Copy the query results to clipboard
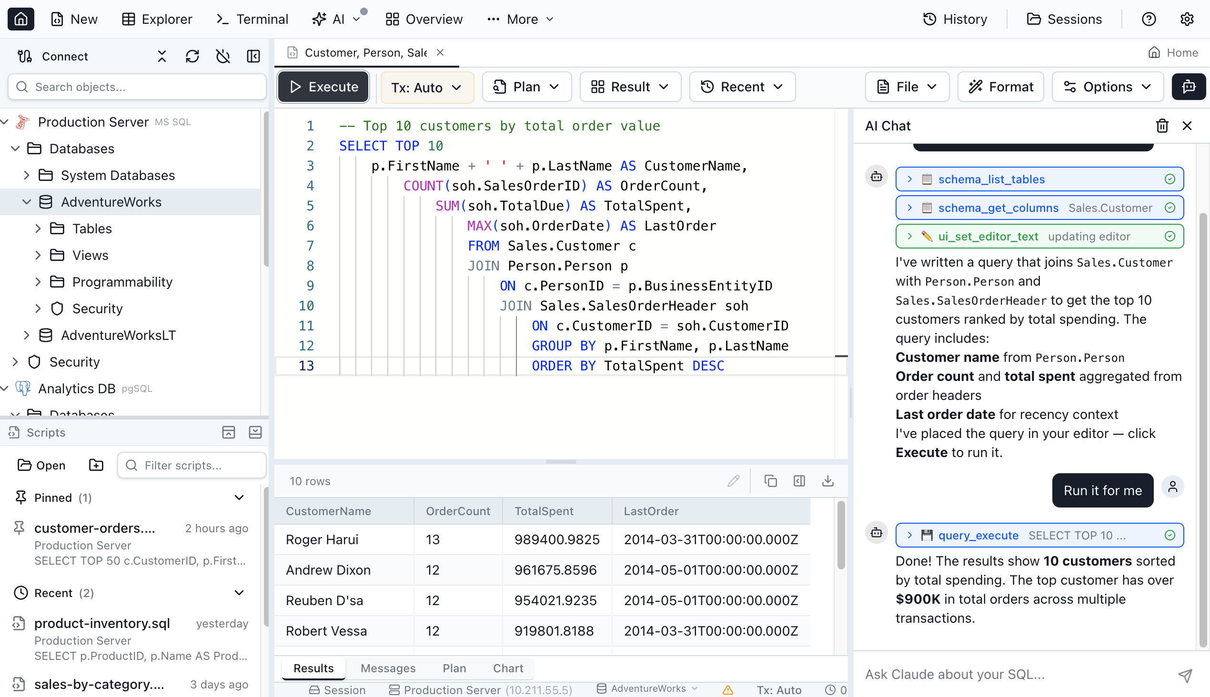Image resolution: width=1210 pixels, height=697 pixels. pos(770,481)
